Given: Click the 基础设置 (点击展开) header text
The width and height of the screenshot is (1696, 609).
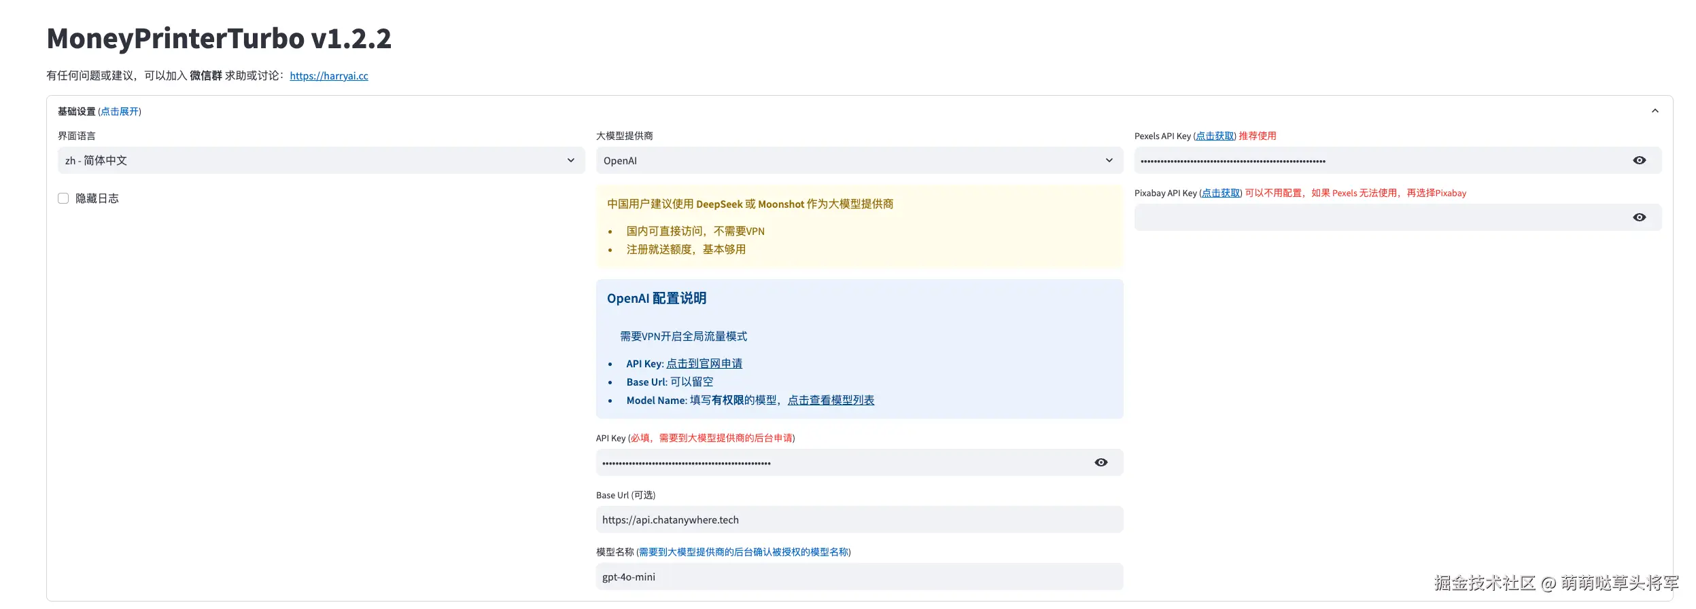Looking at the screenshot, I should point(99,111).
